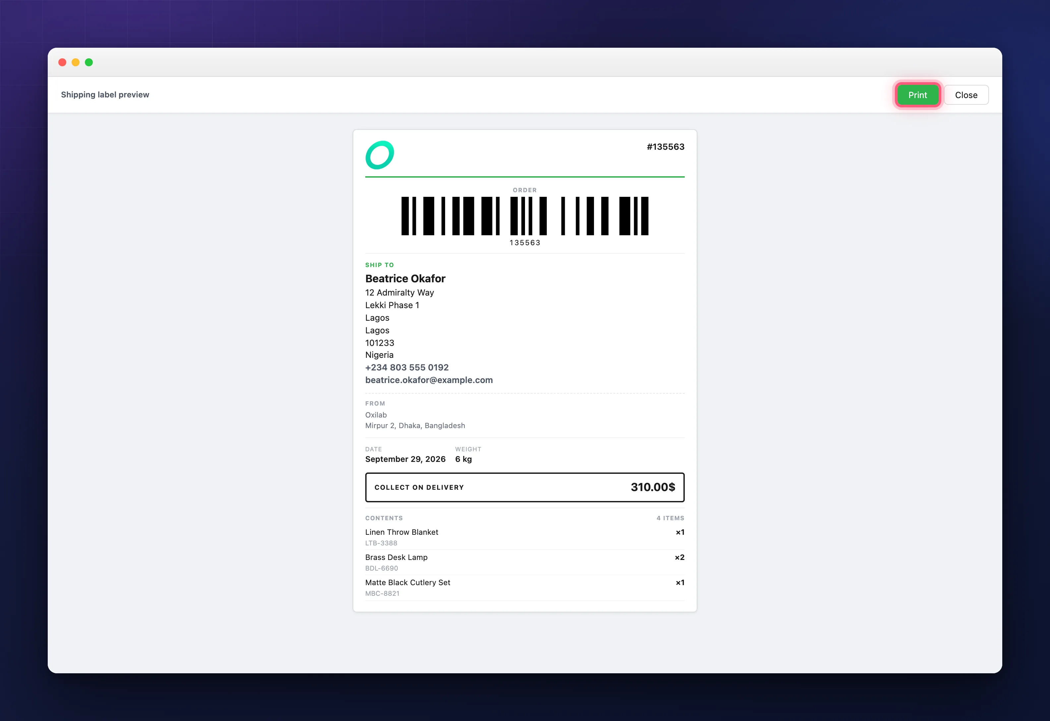Click the CONTENTS section heading

point(384,518)
